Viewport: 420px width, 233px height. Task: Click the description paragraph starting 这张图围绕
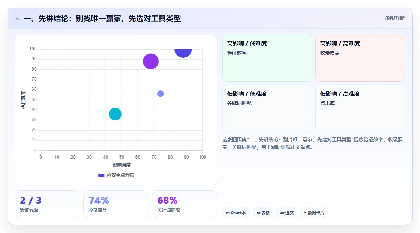(x=312, y=143)
